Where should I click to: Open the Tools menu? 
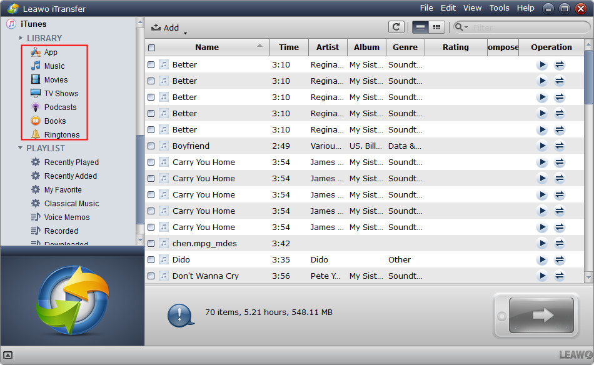point(499,8)
